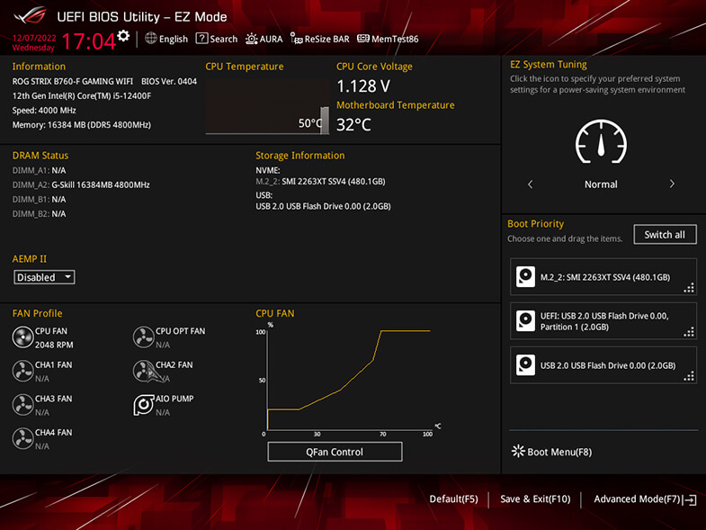Grab the drag handle on last USB boot entry
The width and height of the screenshot is (706, 530).
(689, 376)
